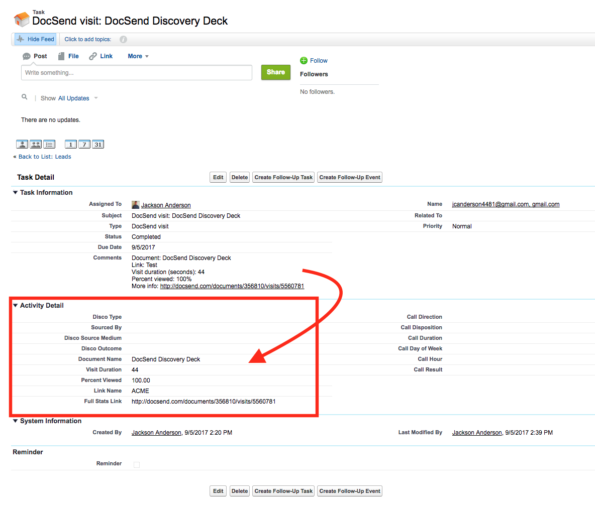595x508 pixels.
Task: Open Last Modified By Jackson Anderson link
Action: click(x=477, y=433)
